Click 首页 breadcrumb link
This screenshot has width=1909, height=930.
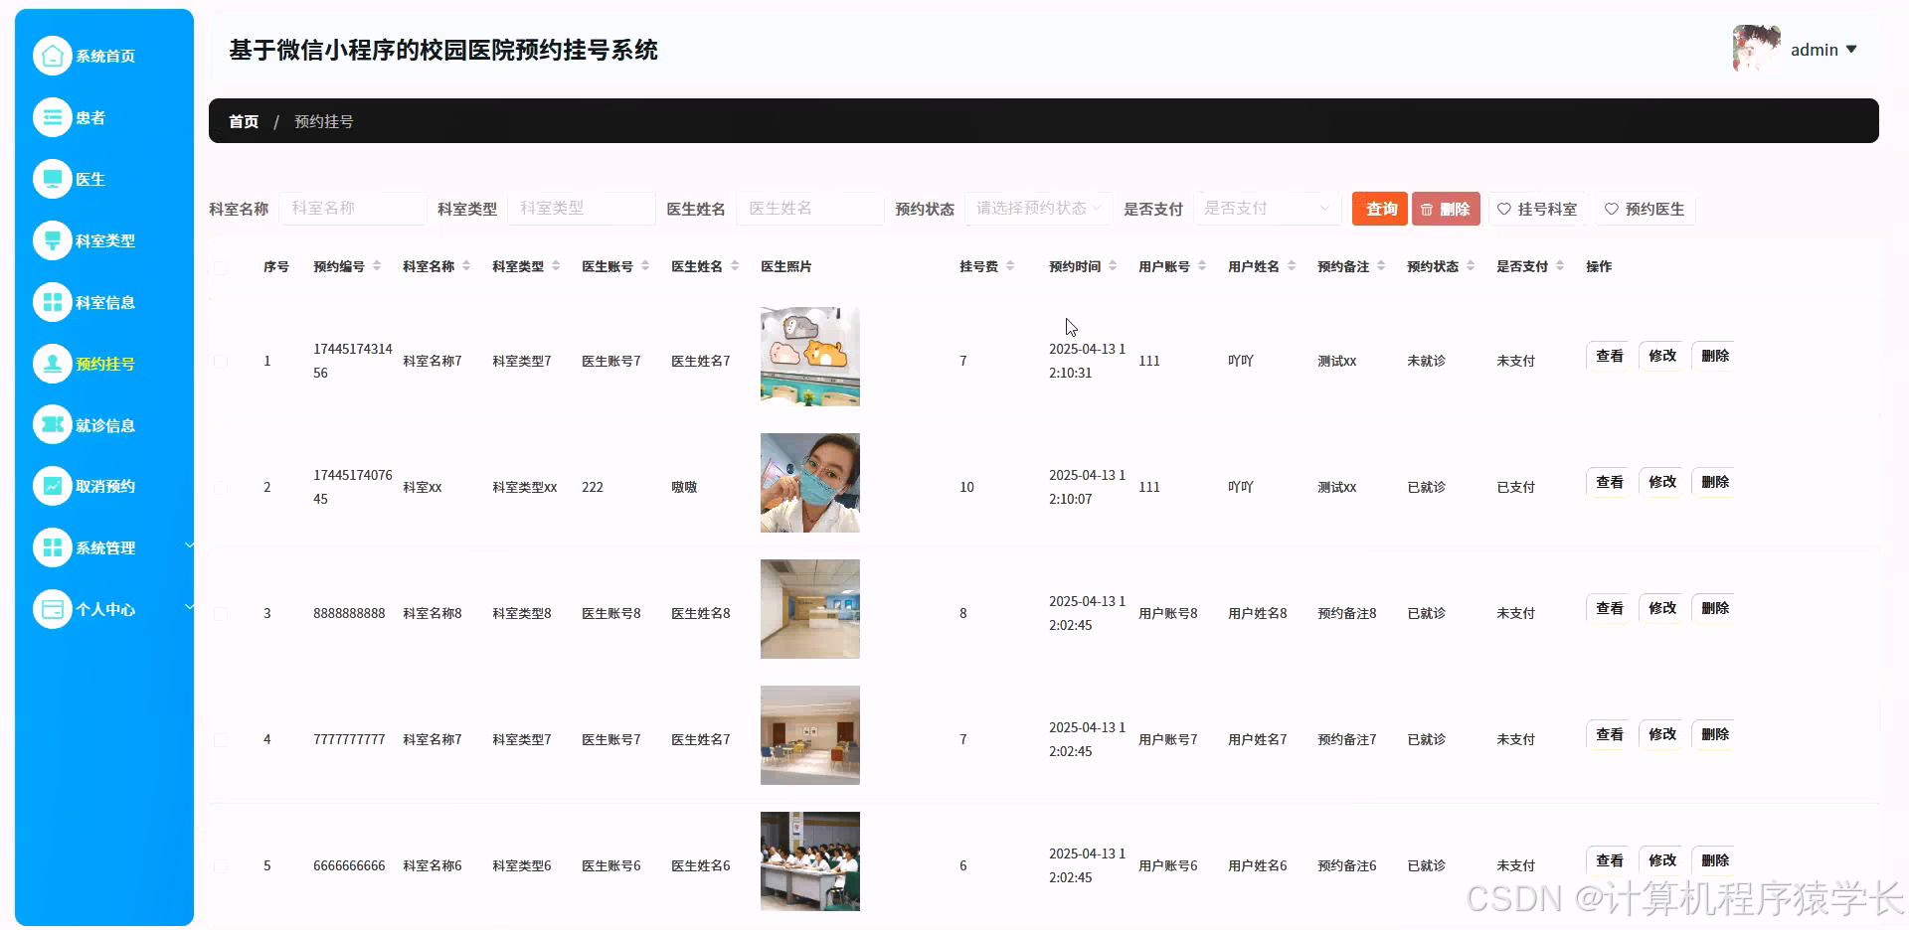tap(244, 121)
